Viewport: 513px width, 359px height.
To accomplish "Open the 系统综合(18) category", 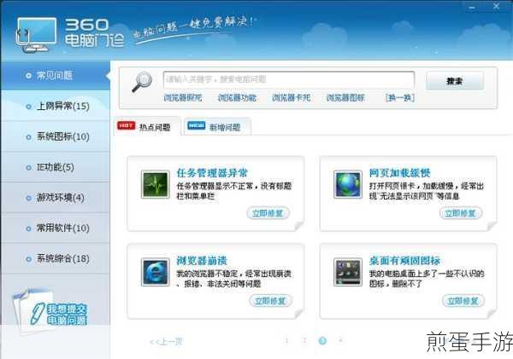I will click(55, 258).
